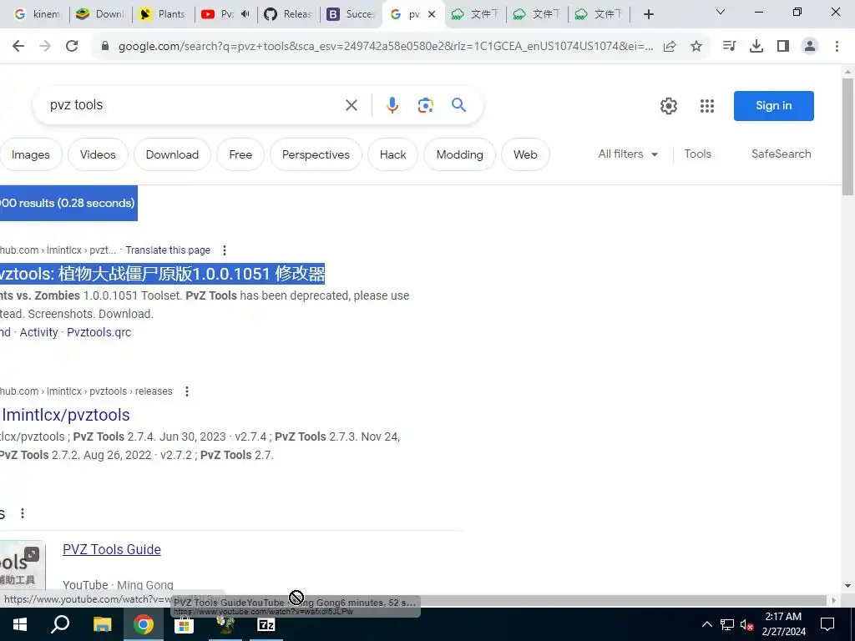This screenshot has width=855, height=641.
Task: Open Google apps grid
Action: coord(707,106)
